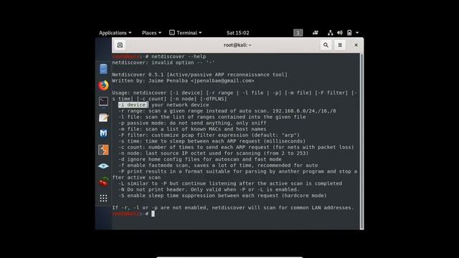Viewport: 459px width, 258px height.
Task: Click the volume speaker icon
Action: point(339,33)
